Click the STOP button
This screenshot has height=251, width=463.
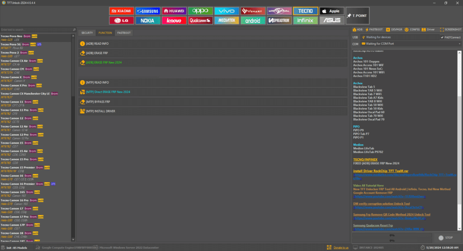[x=446, y=238]
